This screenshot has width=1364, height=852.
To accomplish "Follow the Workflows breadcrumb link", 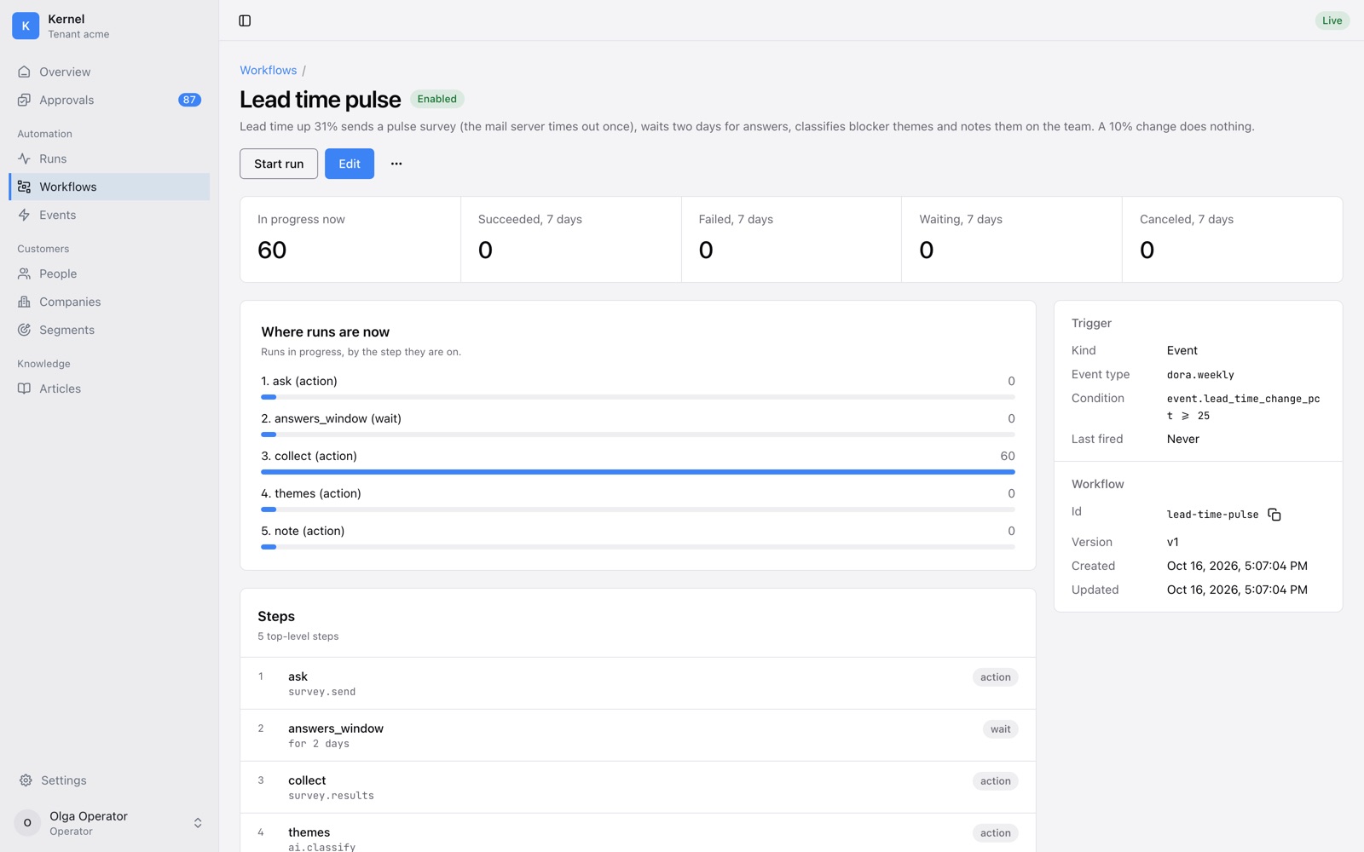I will pos(269,70).
